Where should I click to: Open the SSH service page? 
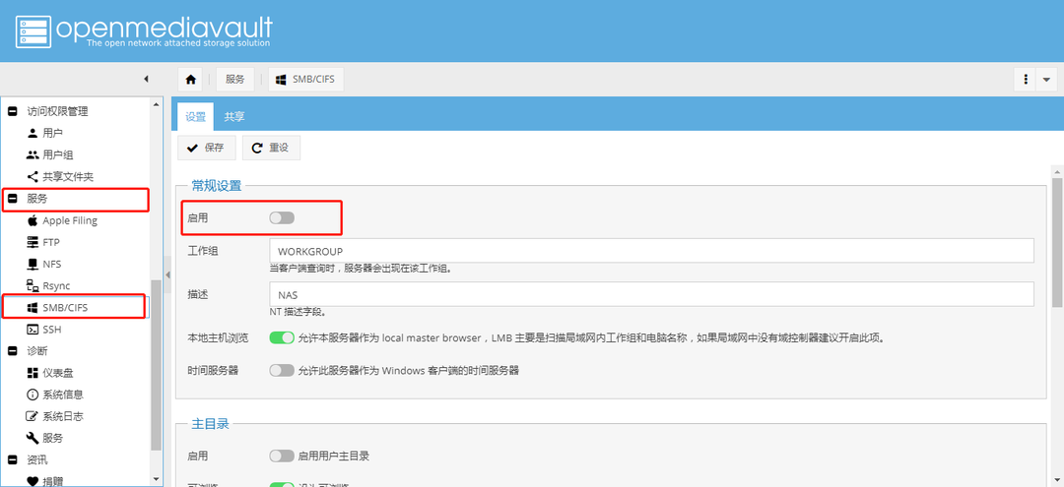click(x=51, y=330)
